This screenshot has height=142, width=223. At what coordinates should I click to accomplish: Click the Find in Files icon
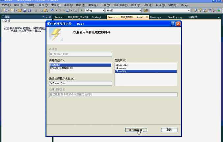pos(146,11)
